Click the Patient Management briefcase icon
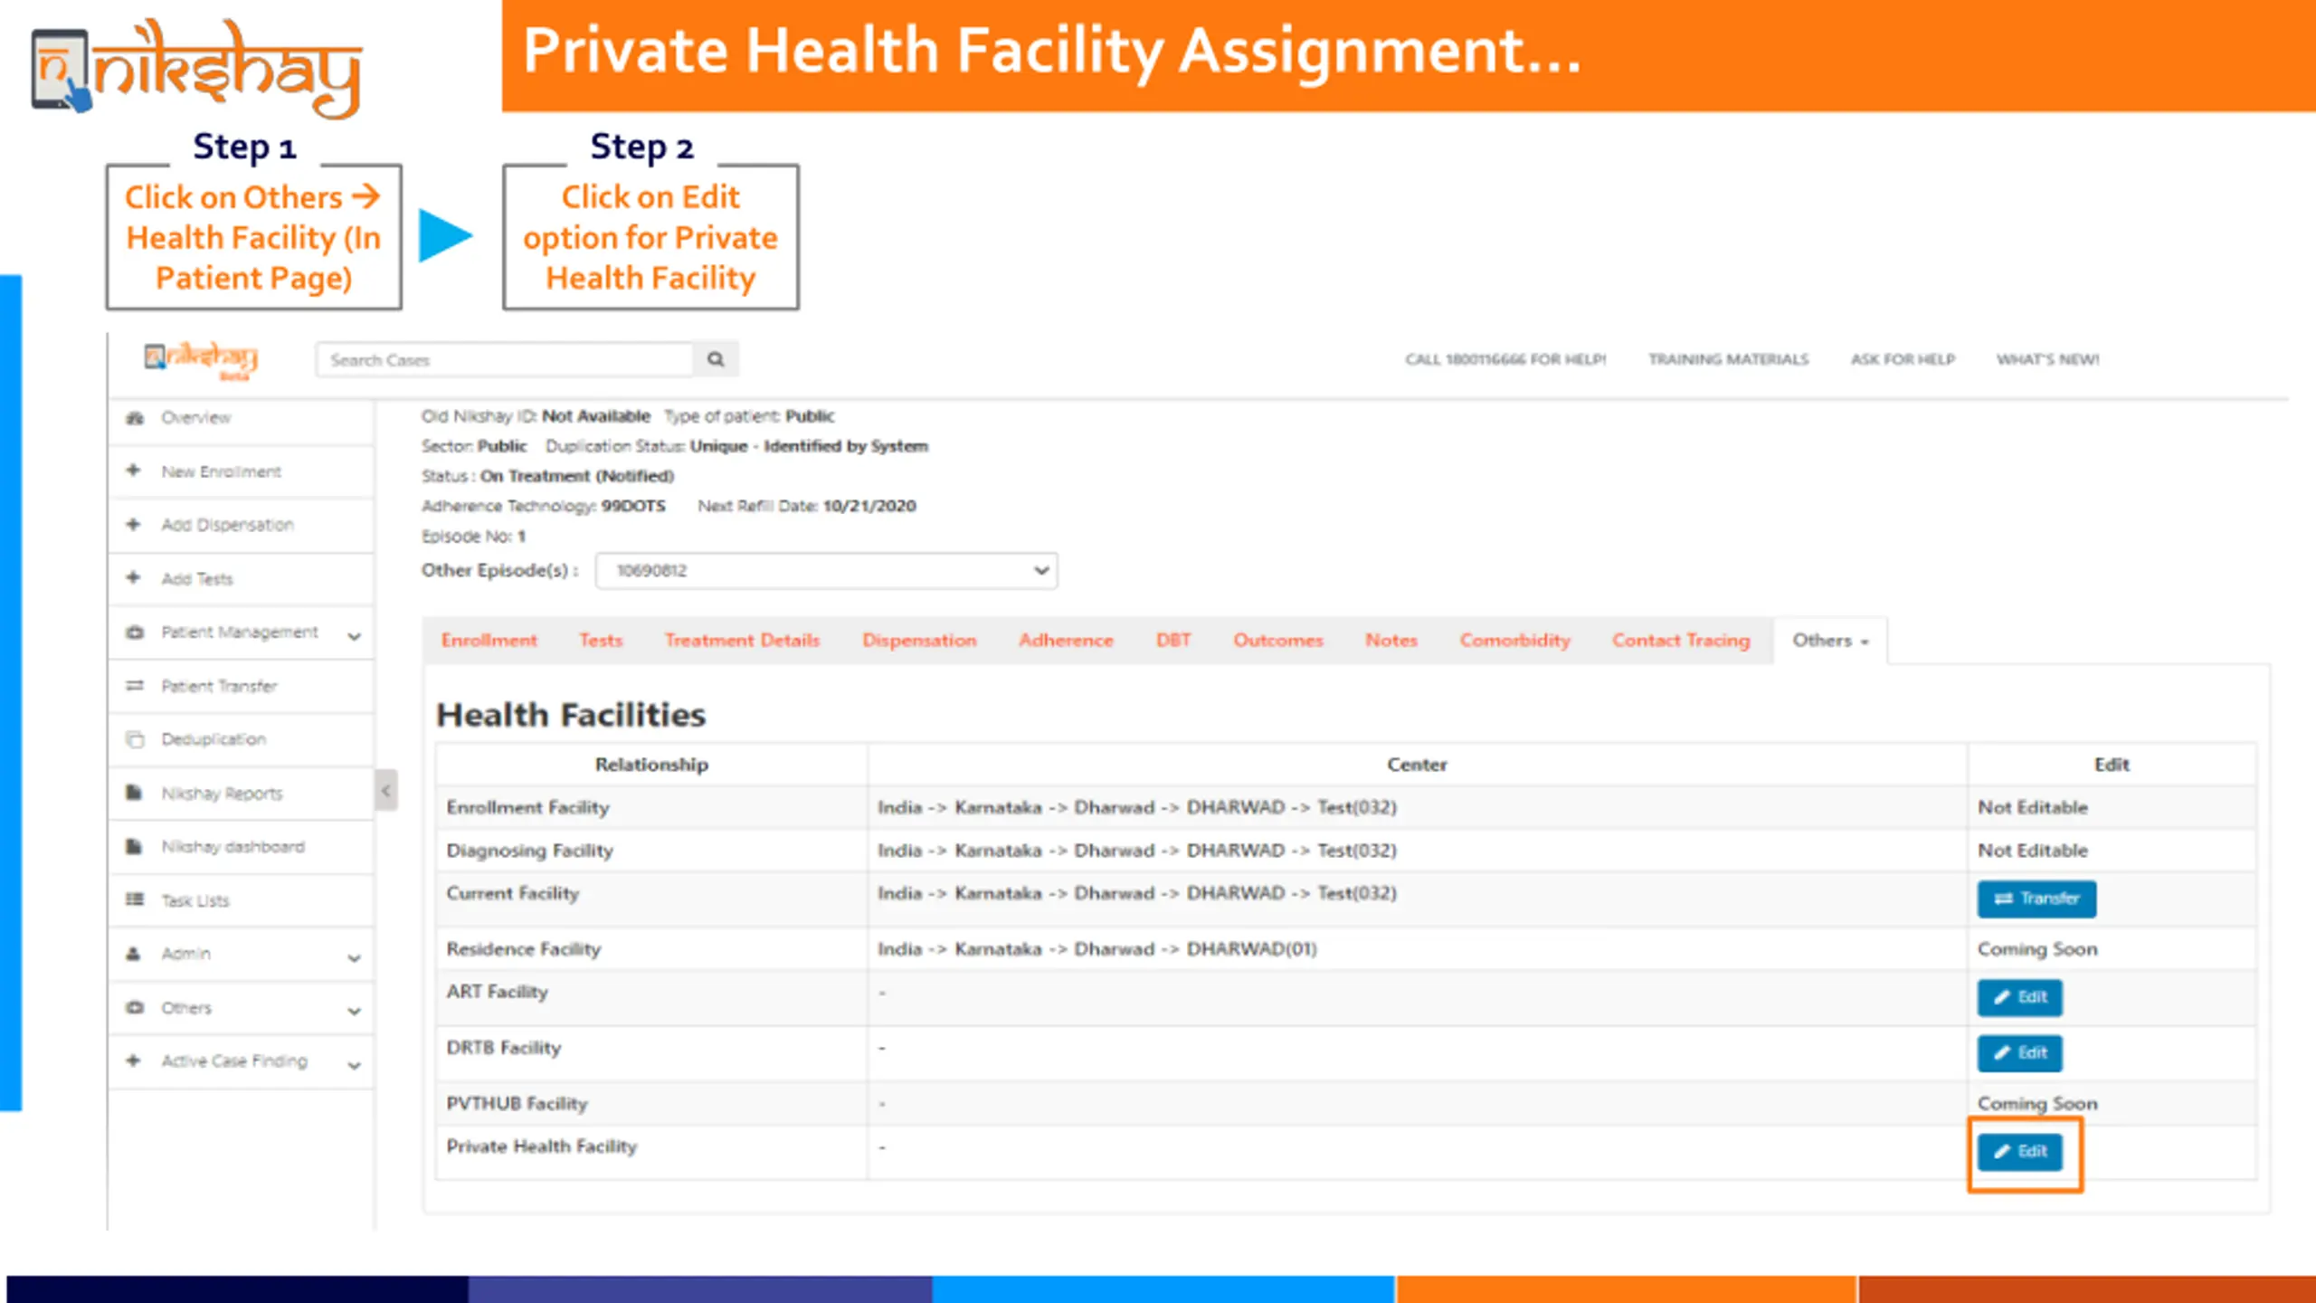2316x1303 pixels. (135, 632)
